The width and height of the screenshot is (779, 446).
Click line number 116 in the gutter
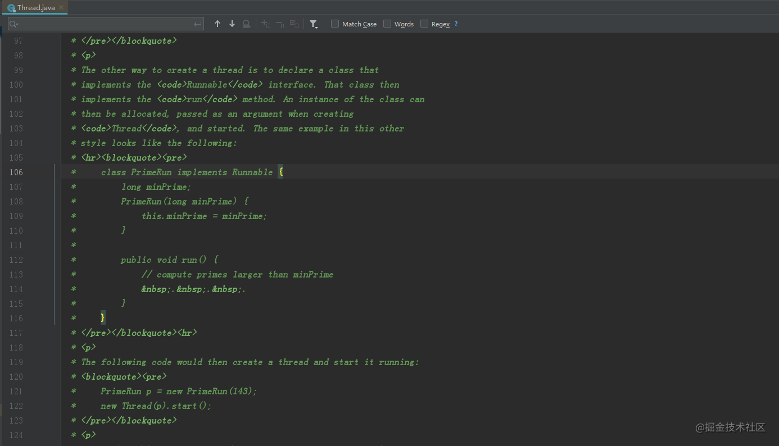16,318
